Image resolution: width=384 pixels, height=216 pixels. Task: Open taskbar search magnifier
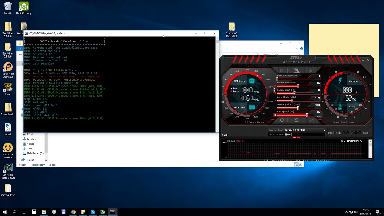pyautogui.click(x=14, y=212)
